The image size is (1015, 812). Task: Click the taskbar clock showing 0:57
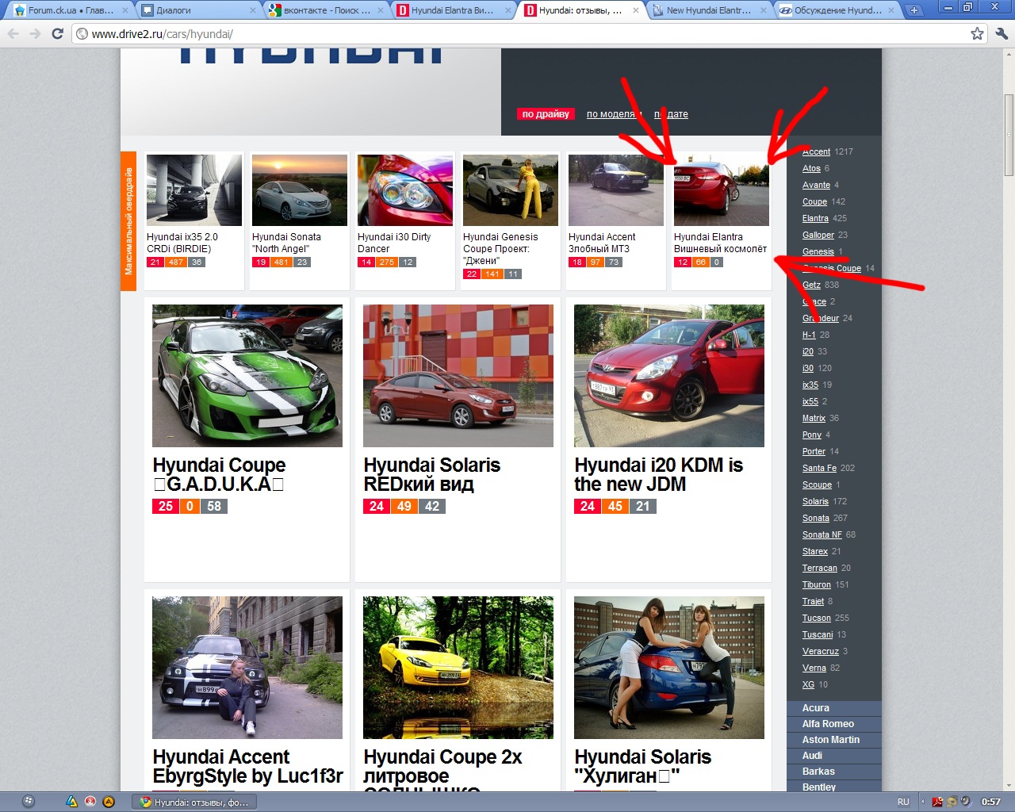click(x=991, y=802)
